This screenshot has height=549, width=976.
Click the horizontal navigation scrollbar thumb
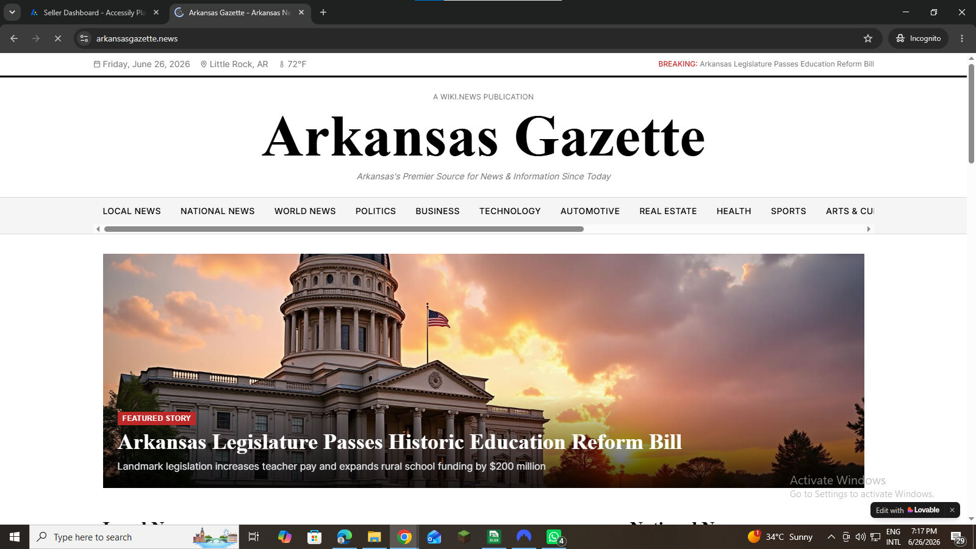(344, 229)
